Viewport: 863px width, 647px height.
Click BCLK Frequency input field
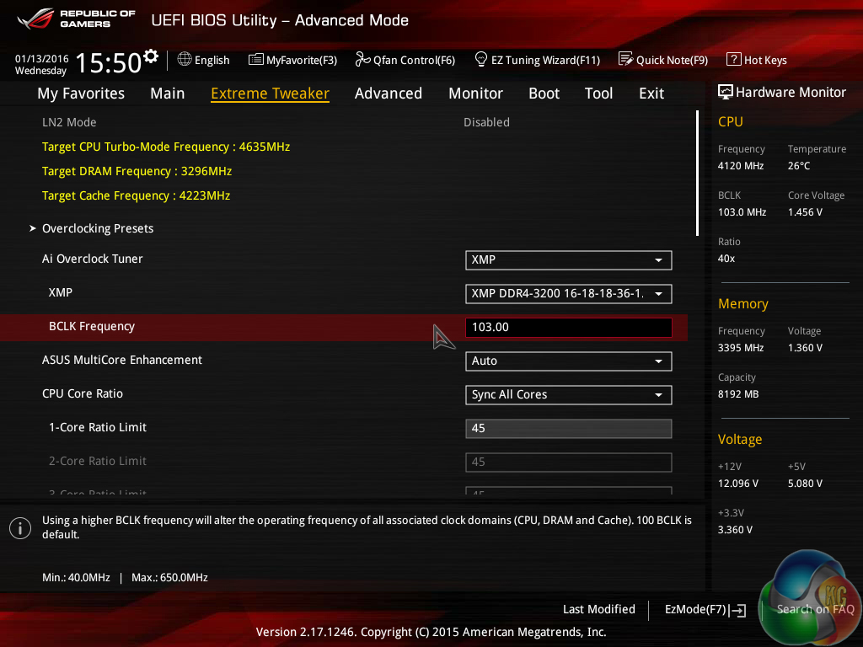569,328
